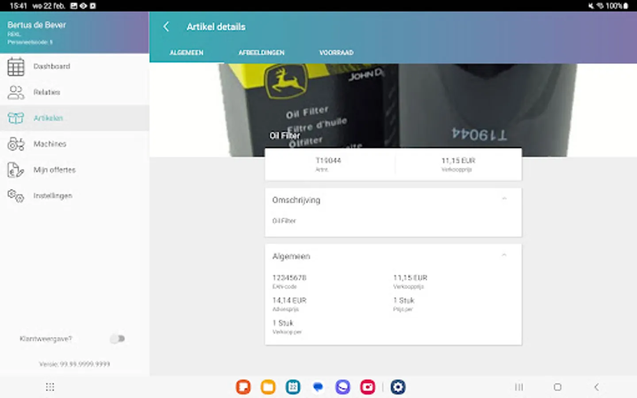Open the Dashboard calendar icon in sidebar
Image resolution: width=637 pixels, height=398 pixels.
[x=16, y=66]
